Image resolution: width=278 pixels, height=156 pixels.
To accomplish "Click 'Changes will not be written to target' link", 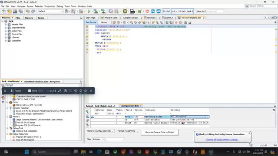I will click(222, 140).
